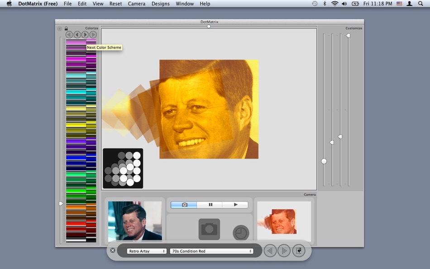Click the yellow-tinted portrait on the canvas
The height and width of the screenshot is (269, 430).
(209, 109)
